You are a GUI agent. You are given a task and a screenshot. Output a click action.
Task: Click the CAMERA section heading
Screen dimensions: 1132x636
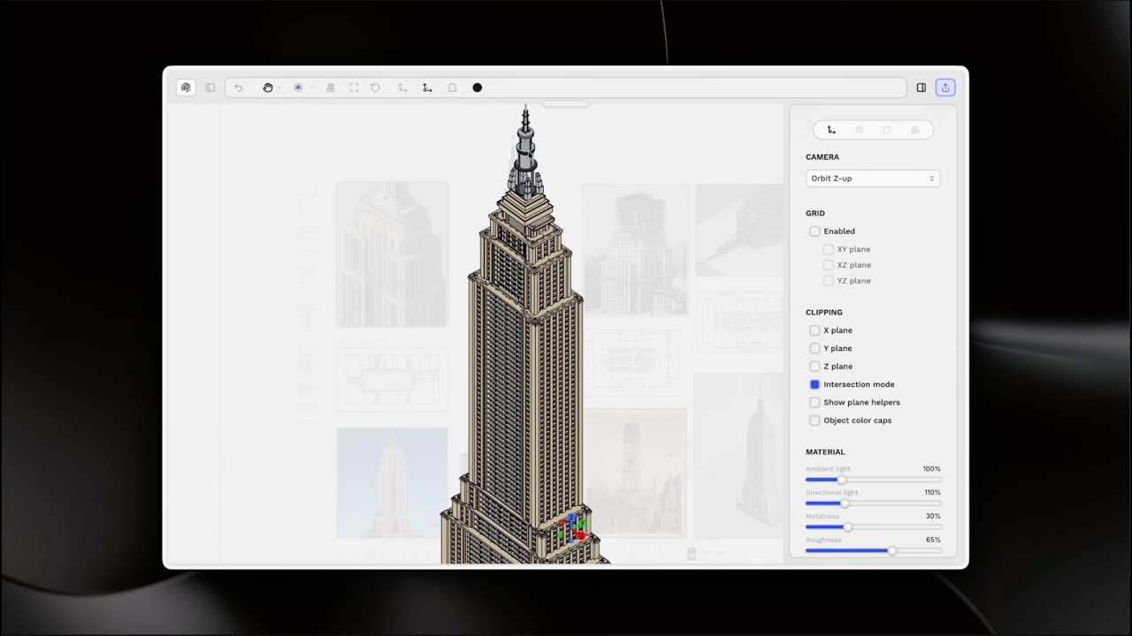coord(822,157)
